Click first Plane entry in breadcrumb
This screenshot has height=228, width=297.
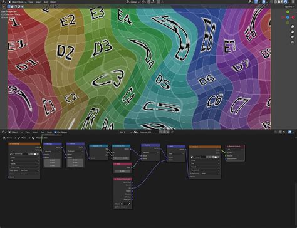9,138
